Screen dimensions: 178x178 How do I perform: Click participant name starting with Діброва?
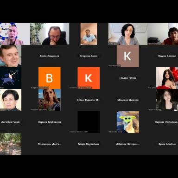point(128,144)
